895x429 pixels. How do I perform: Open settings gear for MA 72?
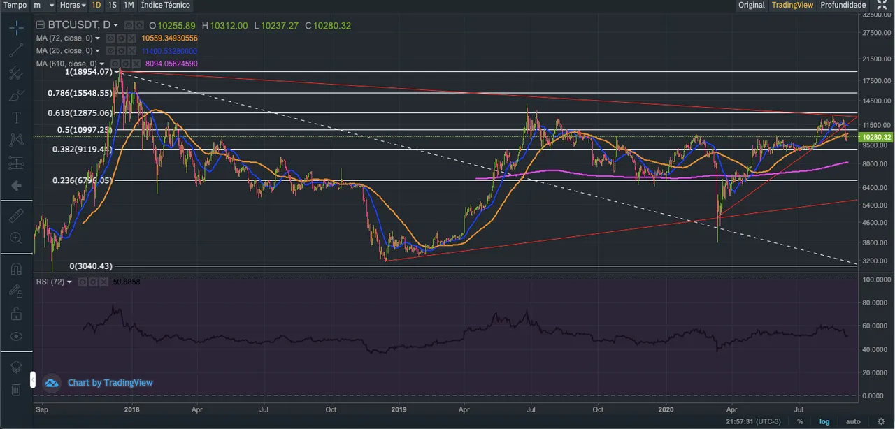click(120, 38)
